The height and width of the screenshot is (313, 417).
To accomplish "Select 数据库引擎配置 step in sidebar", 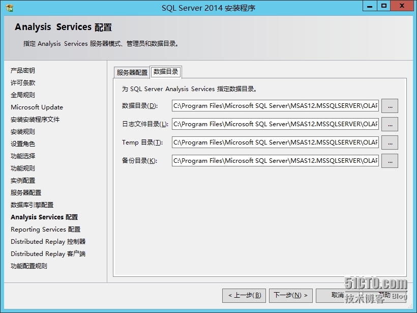I will [32, 205].
